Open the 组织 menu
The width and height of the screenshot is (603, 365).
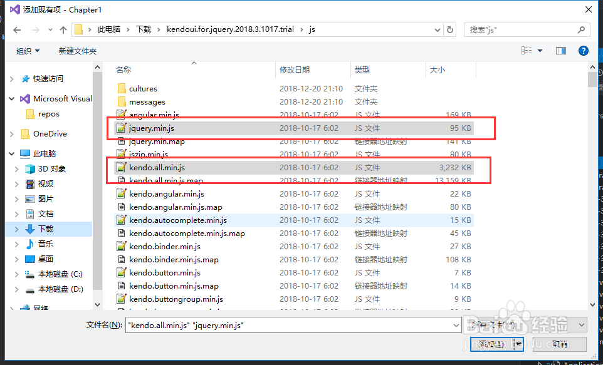(x=28, y=51)
